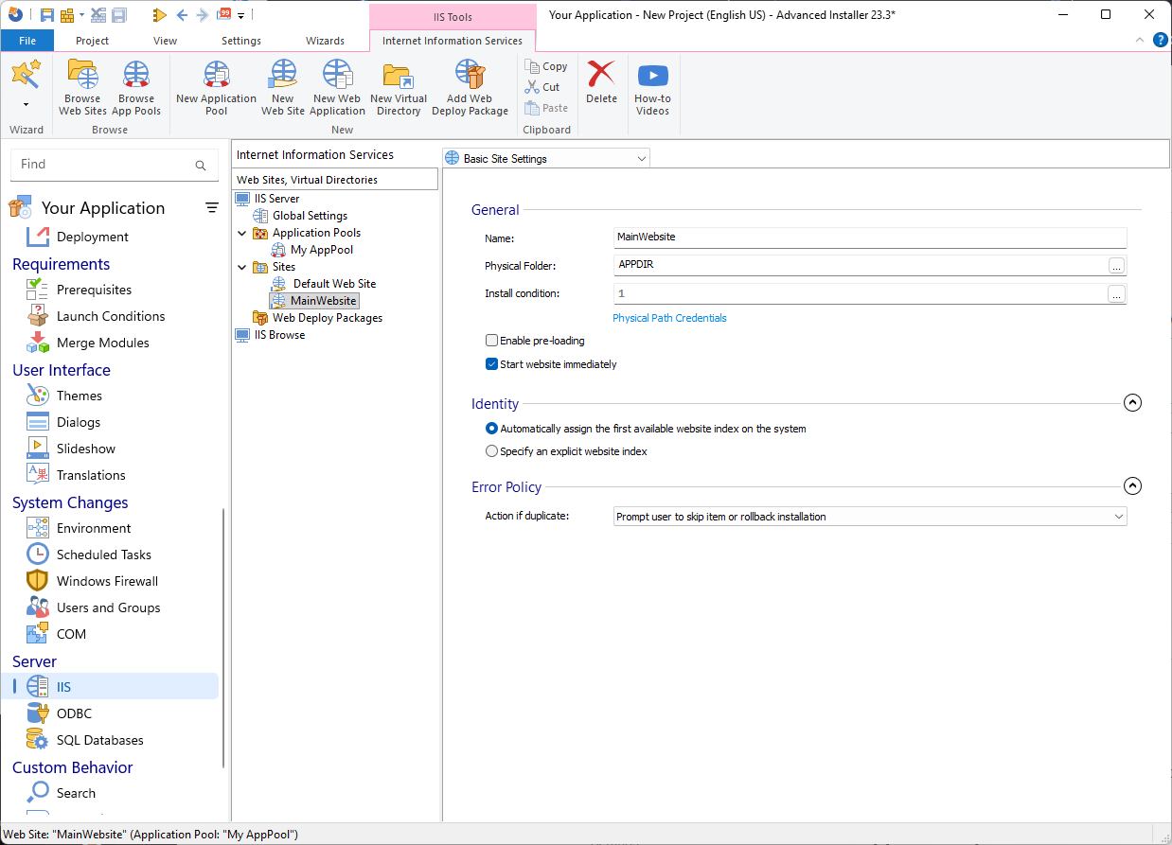The height and width of the screenshot is (845, 1172).
Task: Add a New Virtual Directory
Action: point(399,87)
